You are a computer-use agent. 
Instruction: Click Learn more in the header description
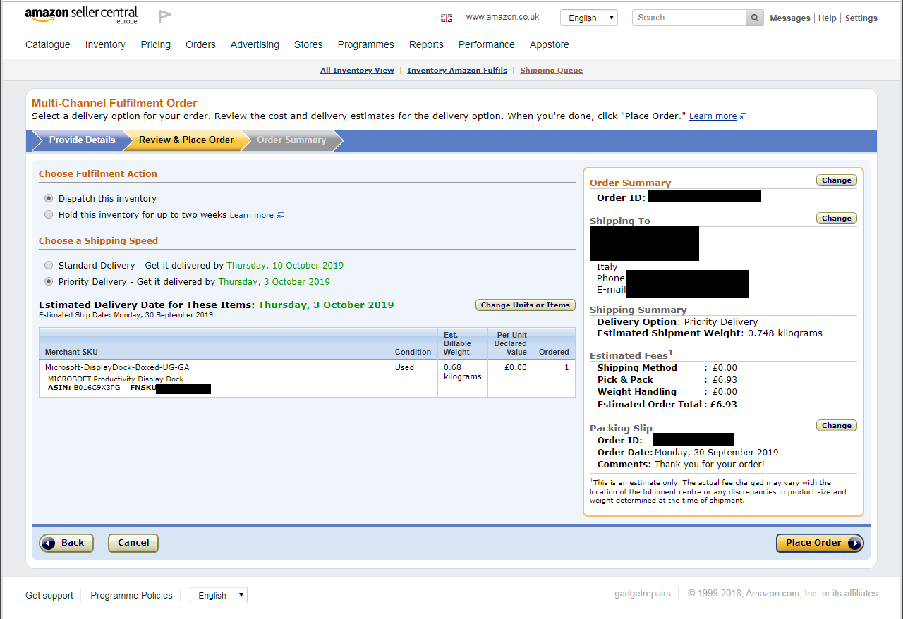[x=713, y=116]
